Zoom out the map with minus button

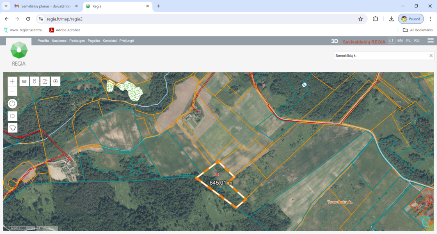[x=12, y=91]
